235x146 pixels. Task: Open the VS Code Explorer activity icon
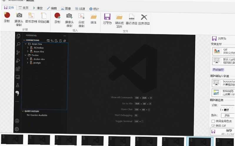pos(18,36)
